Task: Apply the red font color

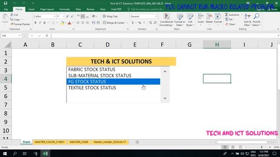Action: [x=70, y=23]
